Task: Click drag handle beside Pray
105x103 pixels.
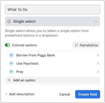Action: pos(7,72)
